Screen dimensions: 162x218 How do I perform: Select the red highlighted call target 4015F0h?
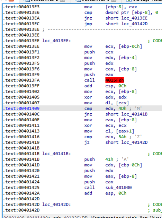point(115,80)
